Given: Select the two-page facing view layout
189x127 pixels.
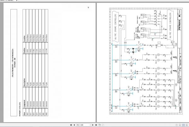Looking at the screenshot, I should 183,125.
